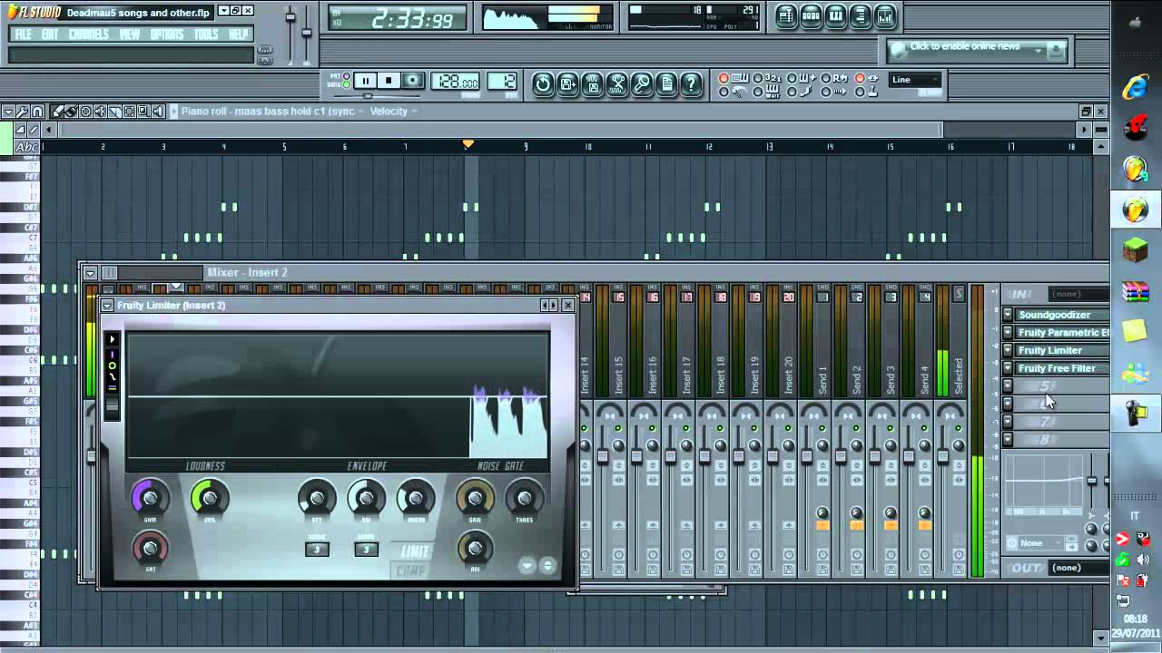Viewport: 1162px width, 653px height.
Task: Toggle typing keyboard to piano option
Action: pos(733,78)
